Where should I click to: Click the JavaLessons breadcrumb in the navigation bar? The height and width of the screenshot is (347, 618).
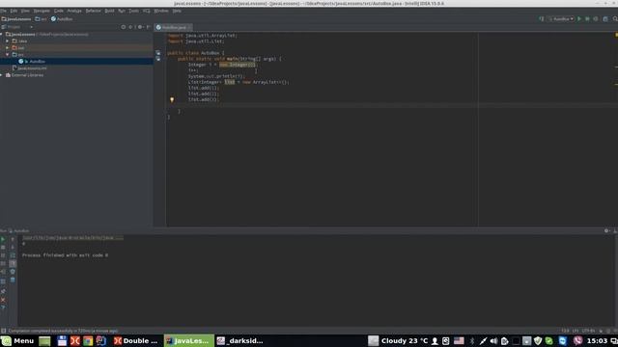(16, 19)
